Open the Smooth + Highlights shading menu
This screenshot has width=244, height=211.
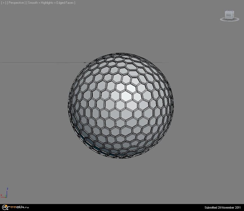(x=51, y=3)
